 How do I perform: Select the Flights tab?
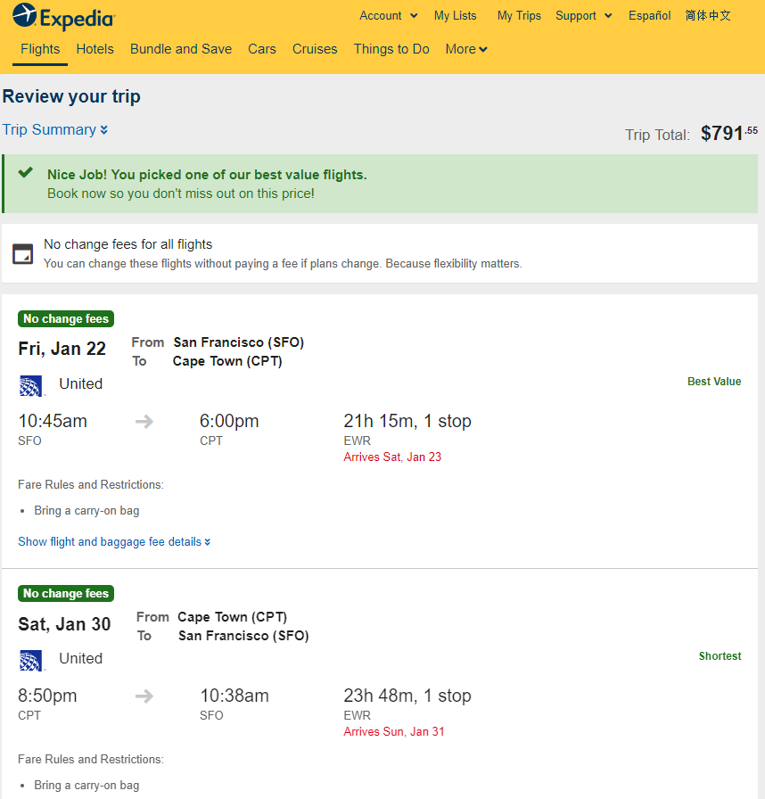[40, 49]
